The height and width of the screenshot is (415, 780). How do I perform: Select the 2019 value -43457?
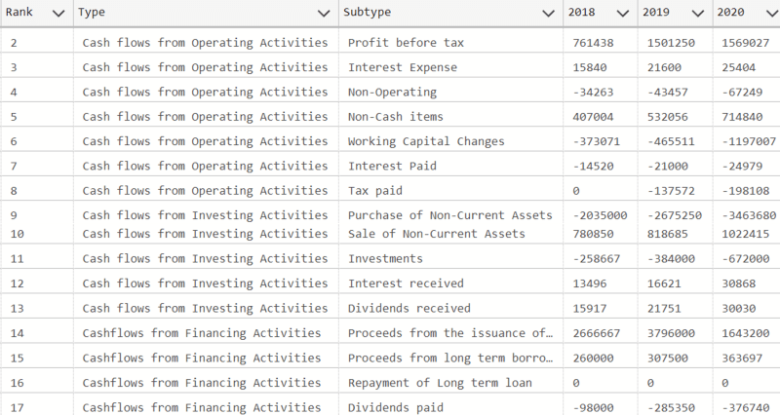668,93
